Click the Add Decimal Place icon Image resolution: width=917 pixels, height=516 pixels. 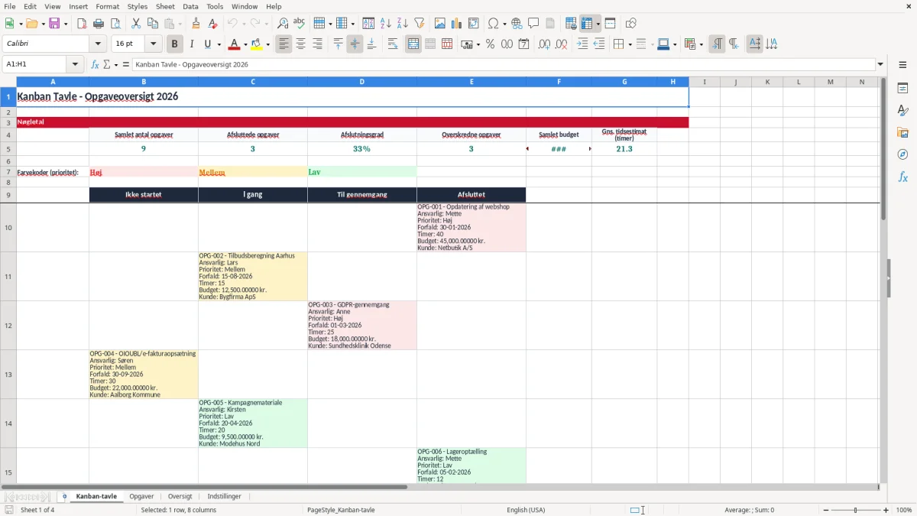click(x=545, y=44)
